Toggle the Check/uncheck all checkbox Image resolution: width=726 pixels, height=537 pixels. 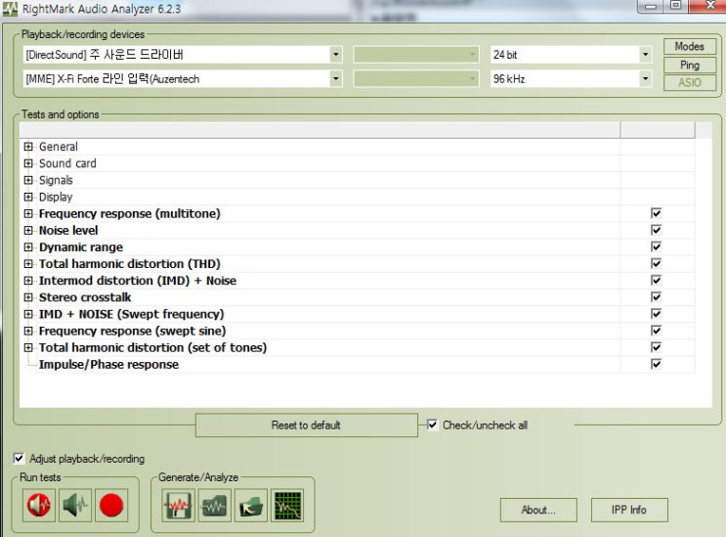(x=432, y=425)
